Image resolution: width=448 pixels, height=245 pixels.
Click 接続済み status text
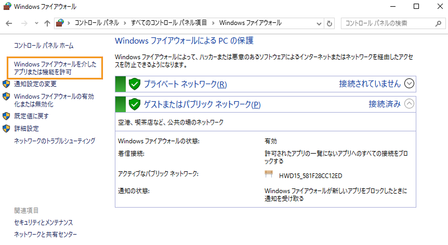(x=385, y=104)
